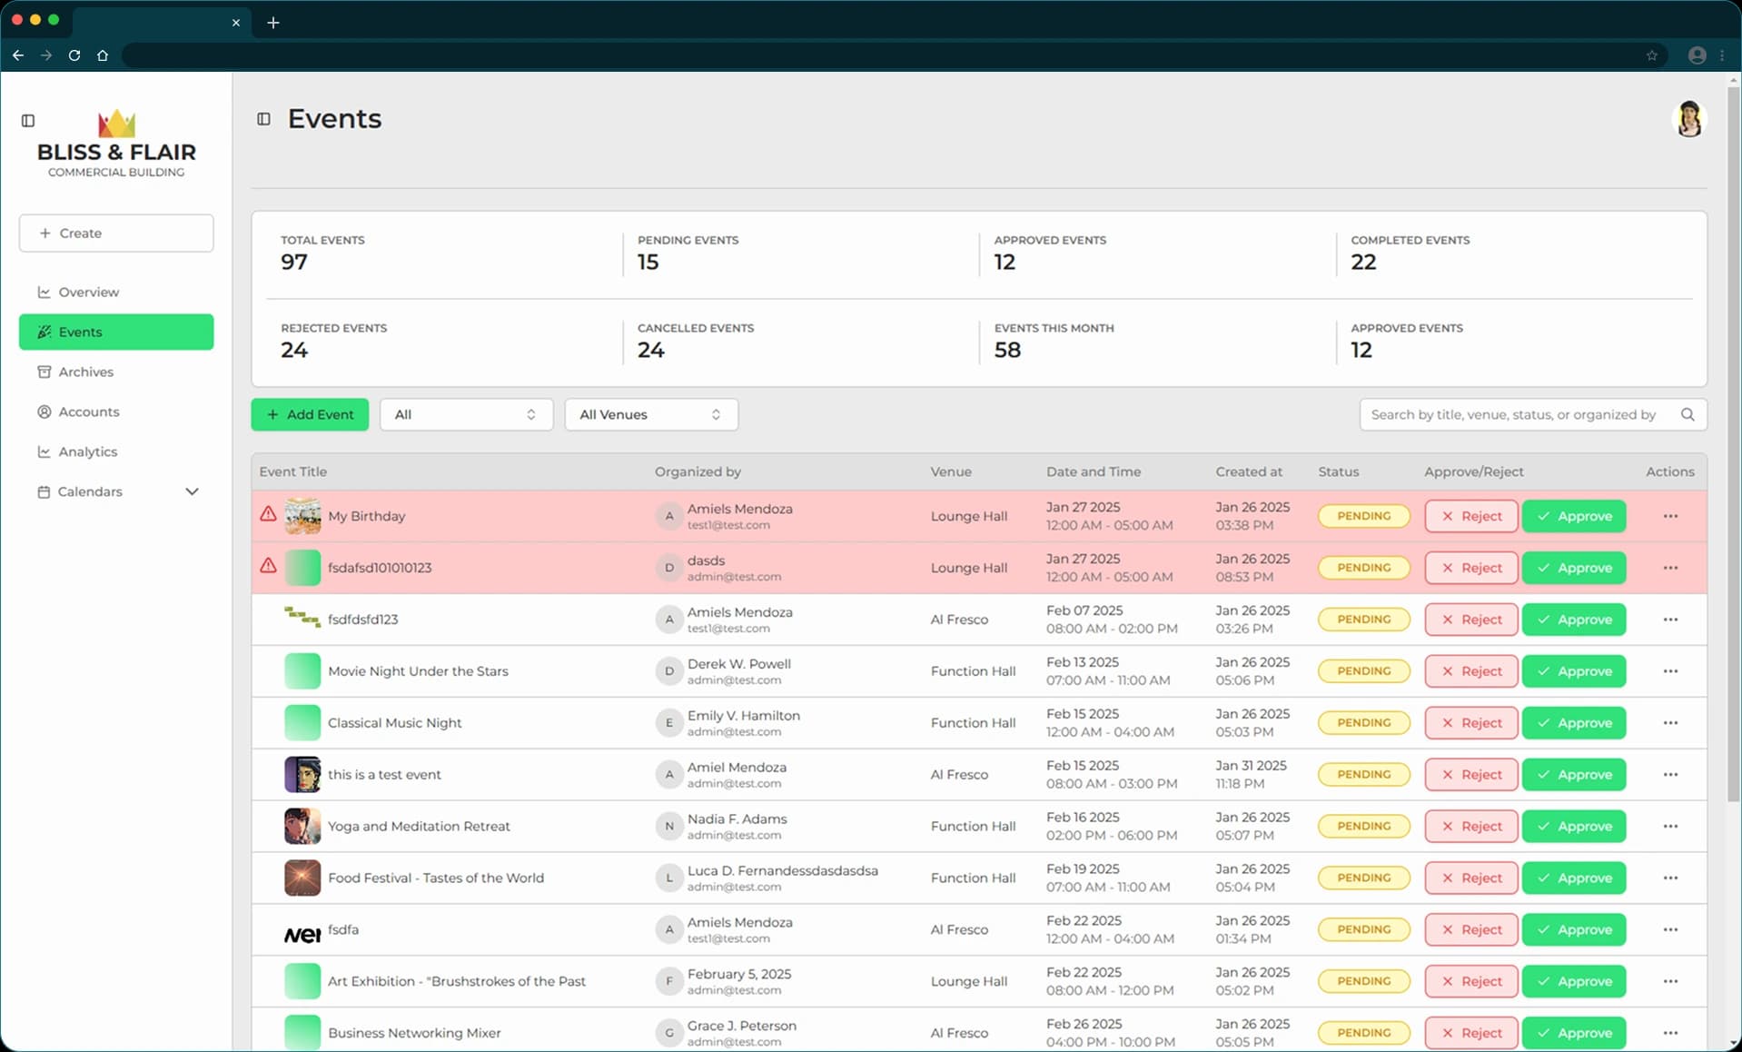Click the search magnifier icon

click(x=1687, y=414)
